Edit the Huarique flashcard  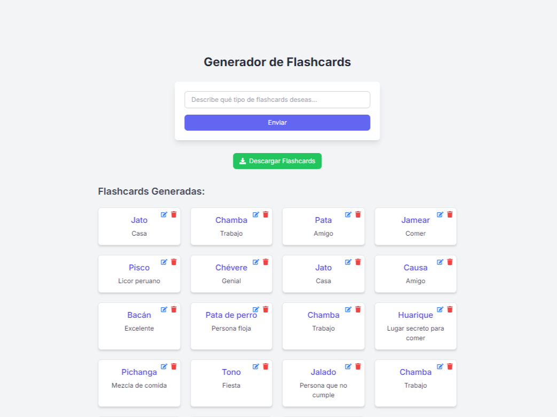coord(440,309)
